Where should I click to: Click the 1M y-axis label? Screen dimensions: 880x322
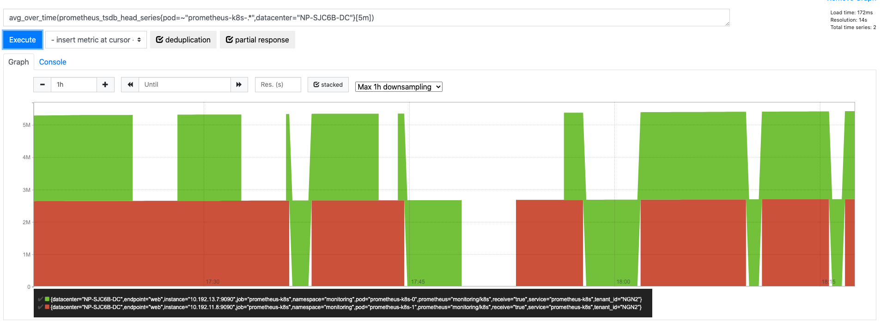pos(26,255)
